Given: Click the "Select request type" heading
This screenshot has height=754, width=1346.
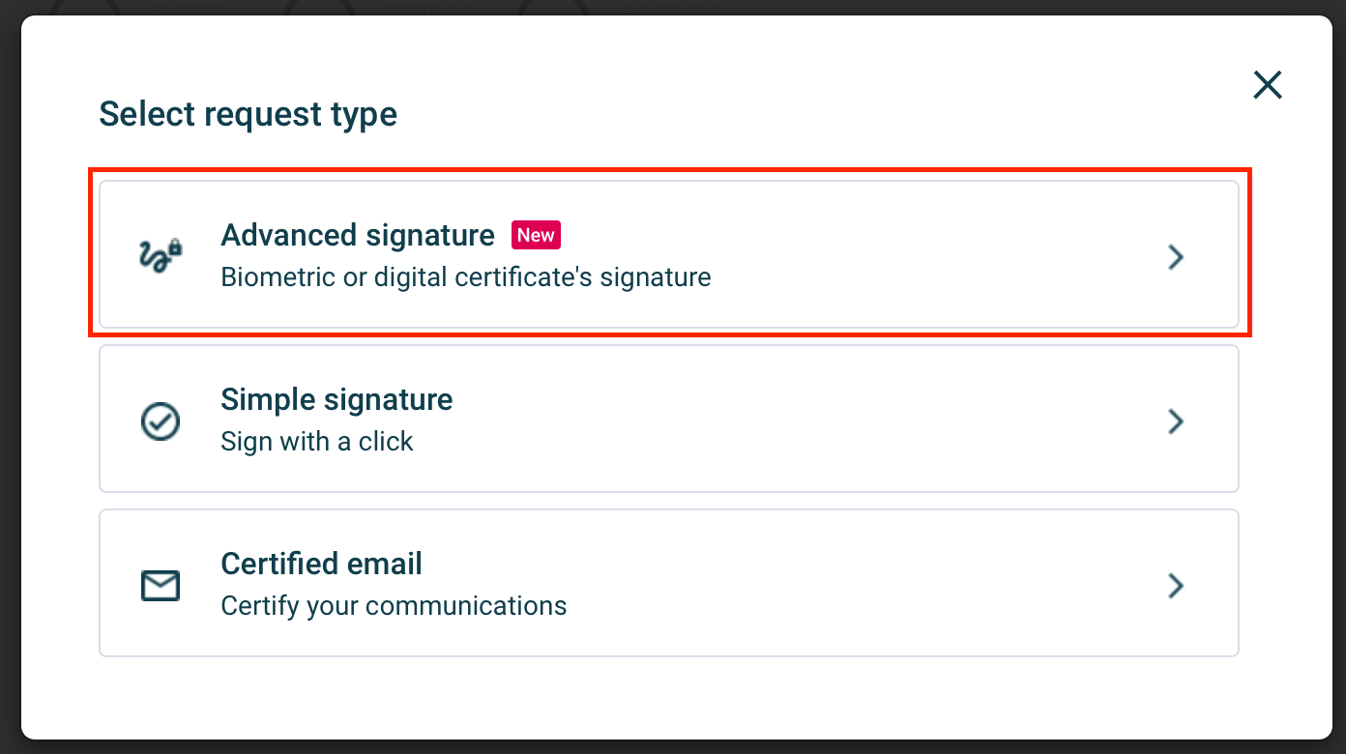Looking at the screenshot, I should (x=248, y=114).
